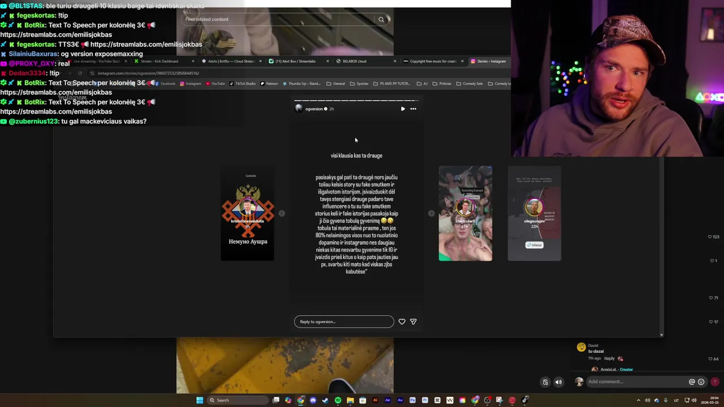Reply to David's comment
The height and width of the screenshot is (407, 724).
609,358
